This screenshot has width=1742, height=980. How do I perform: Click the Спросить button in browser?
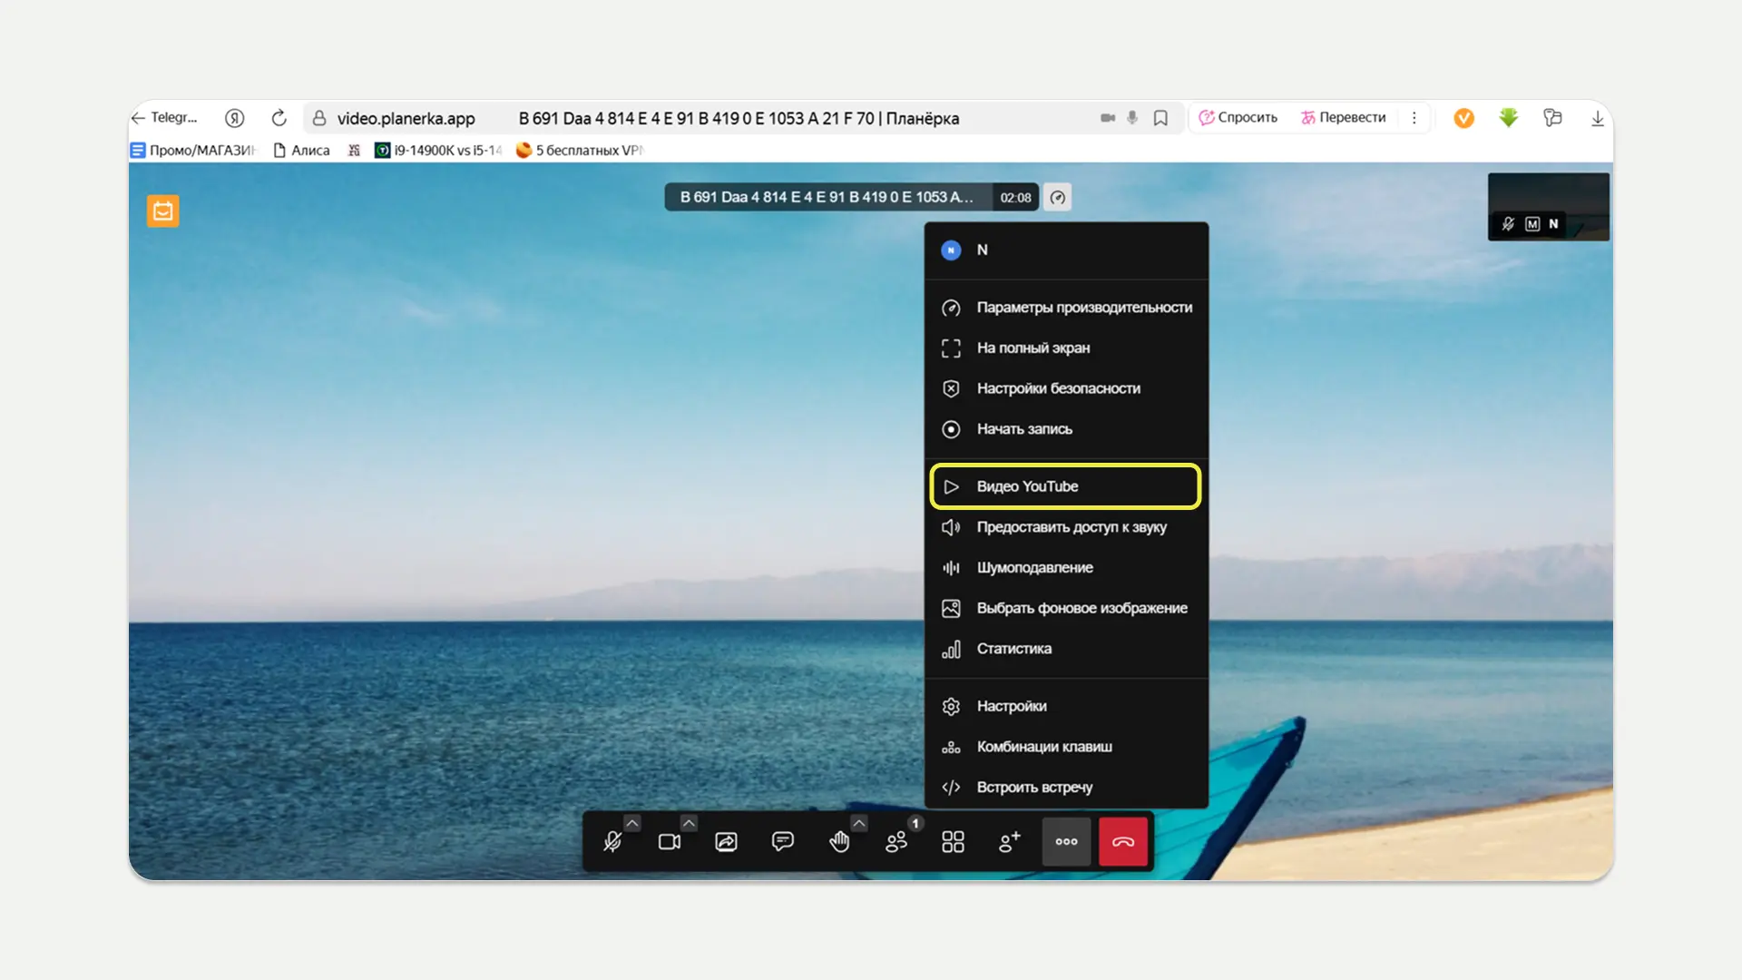click(1238, 118)
